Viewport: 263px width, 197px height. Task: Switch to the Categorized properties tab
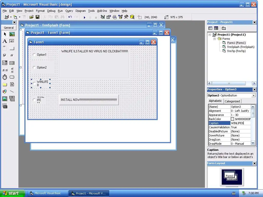tap(232, 101)
